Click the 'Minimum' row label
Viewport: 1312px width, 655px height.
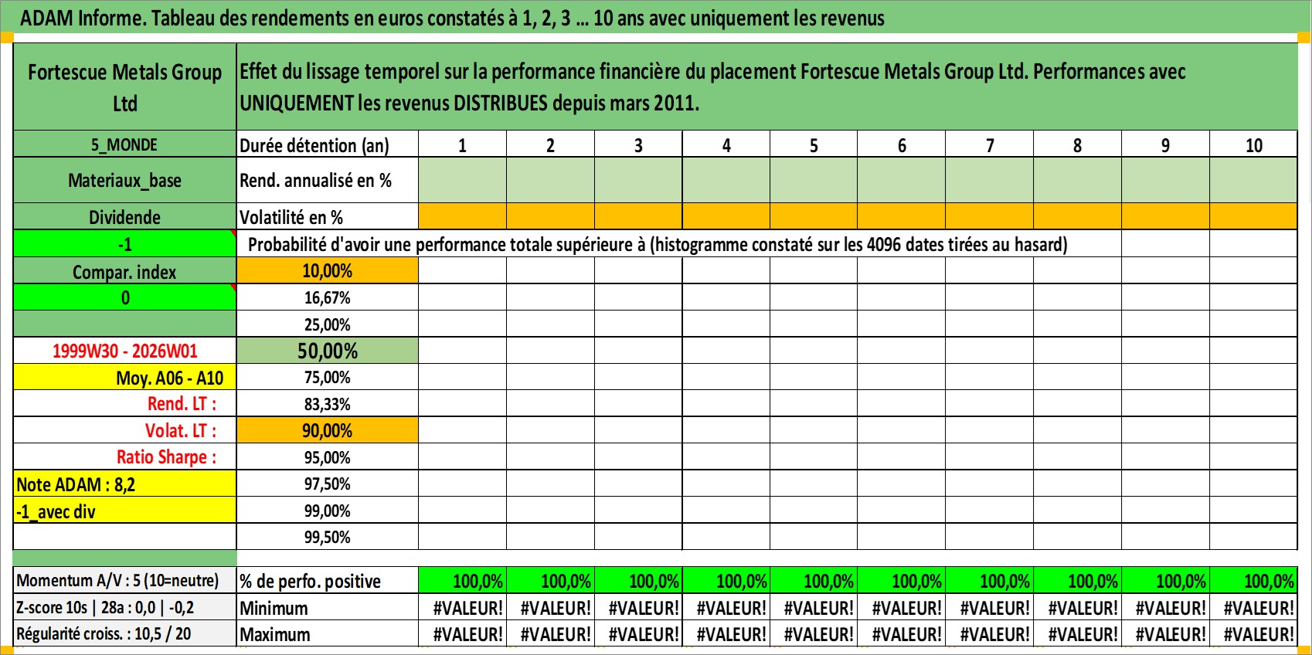coord(328,607)
